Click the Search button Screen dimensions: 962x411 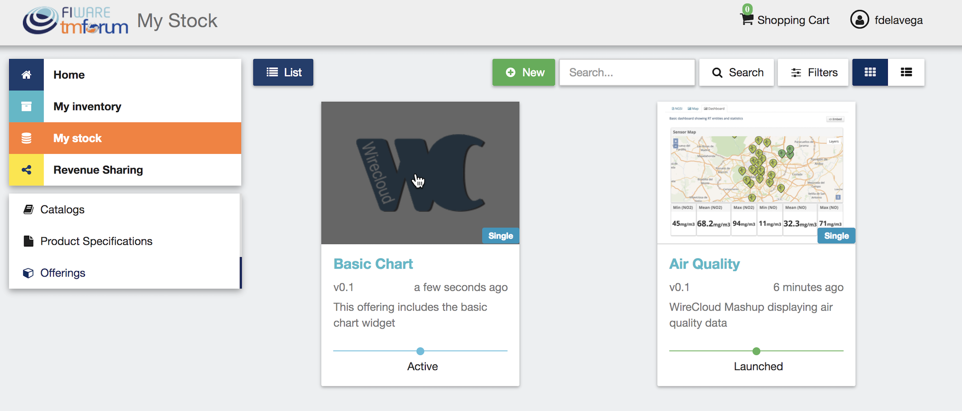click(x=736, y=72)
